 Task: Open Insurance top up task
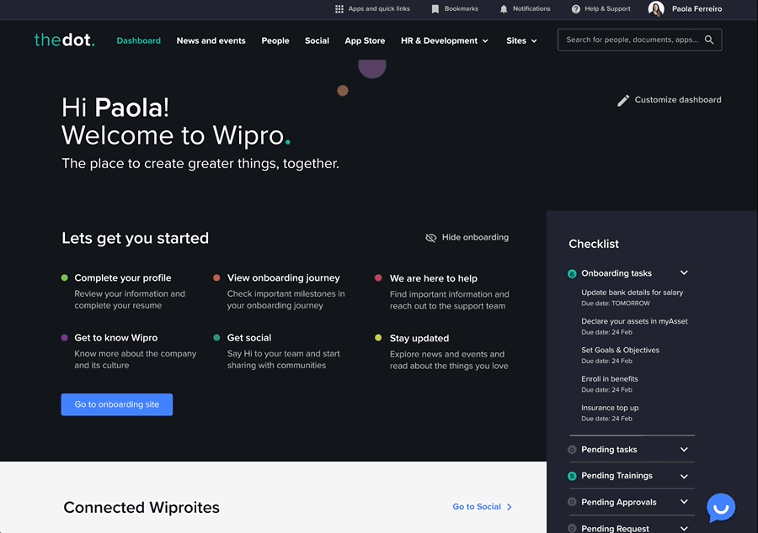pos(610,408)
